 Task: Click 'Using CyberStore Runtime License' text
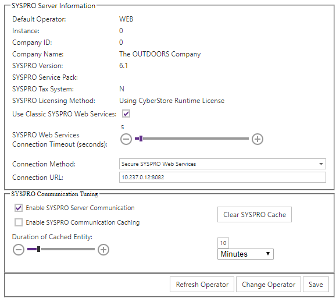171,101
